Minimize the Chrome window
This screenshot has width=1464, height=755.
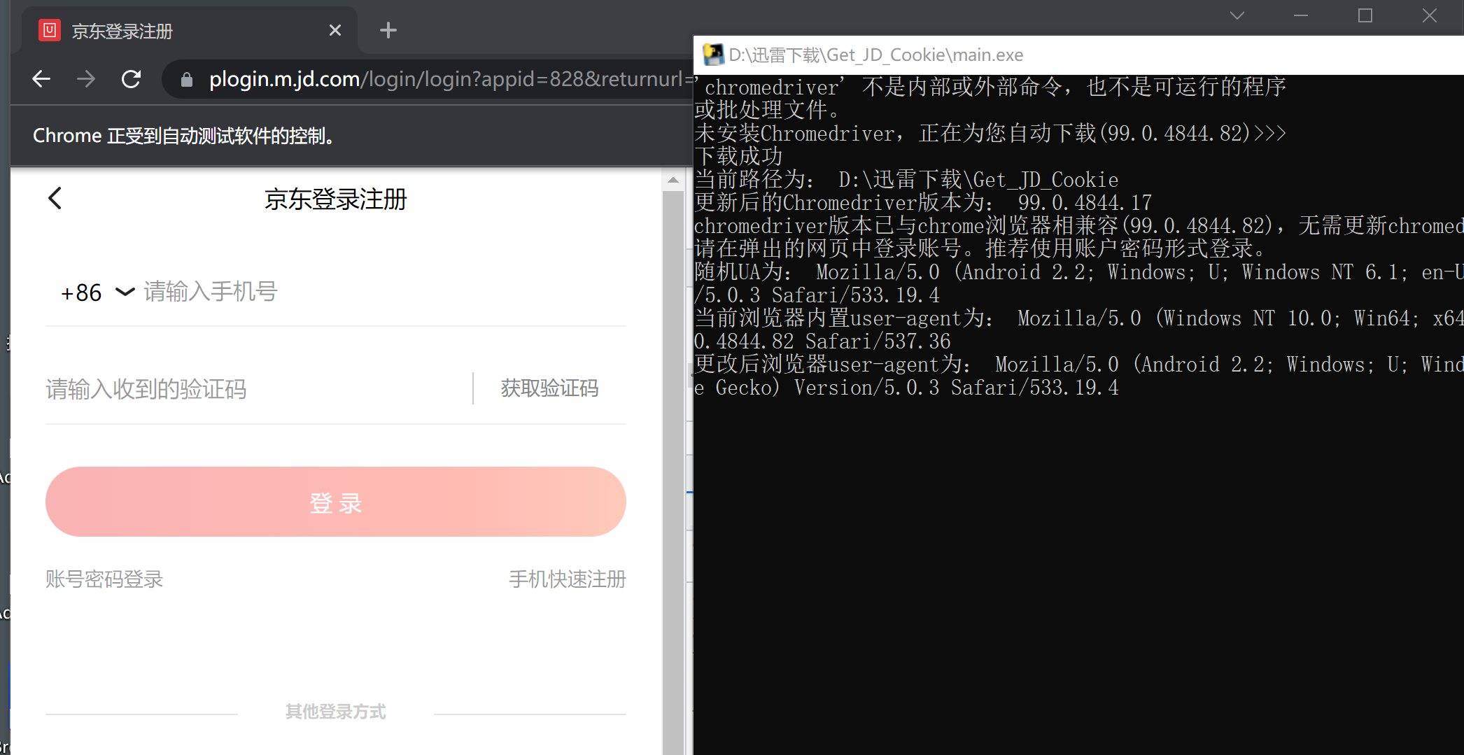click(x=1301, y=15)
